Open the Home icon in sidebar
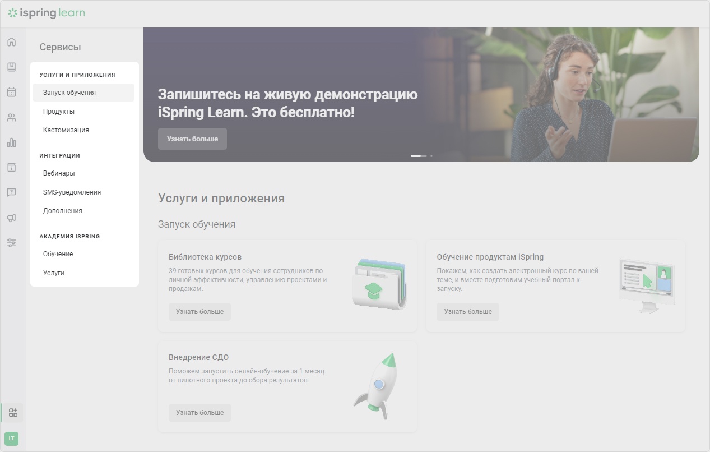The image size is (710, 452). 11,42
